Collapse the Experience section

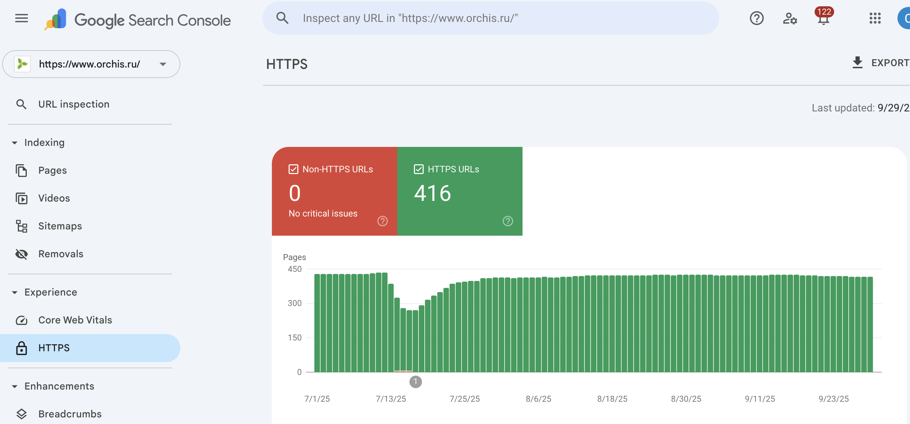coord(15,292)
